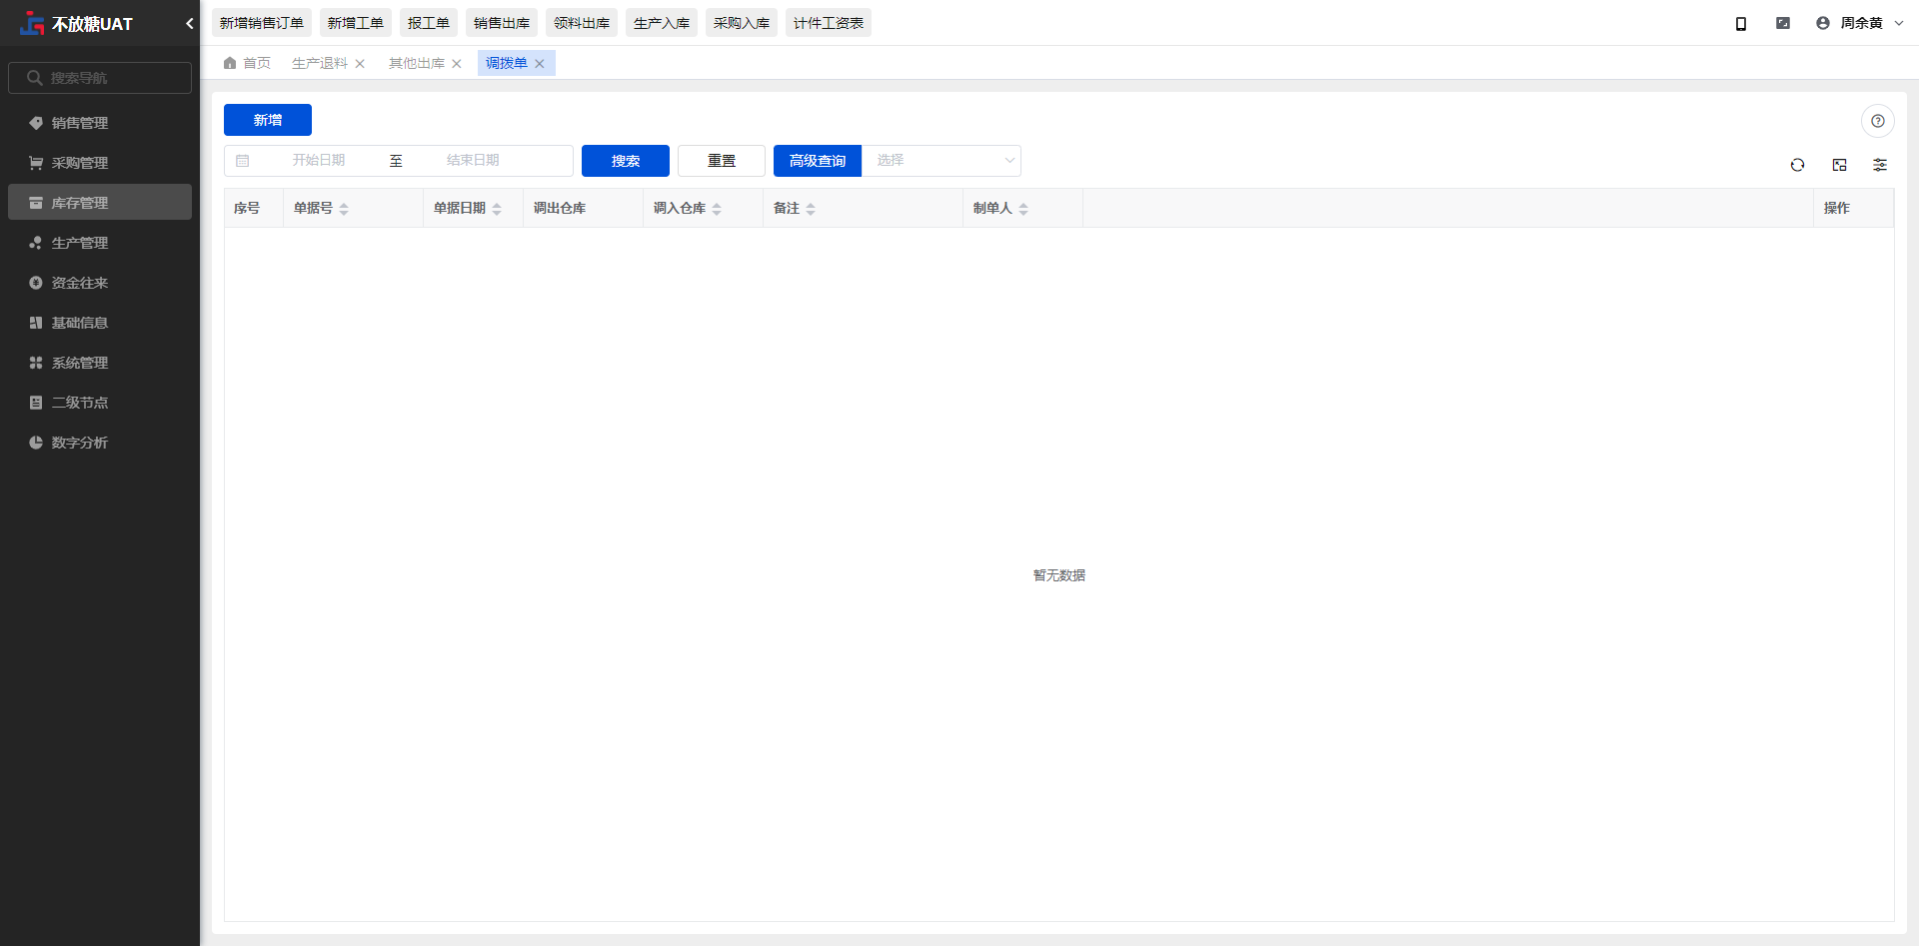Expand 生产管理 menu

click(100, 243)
